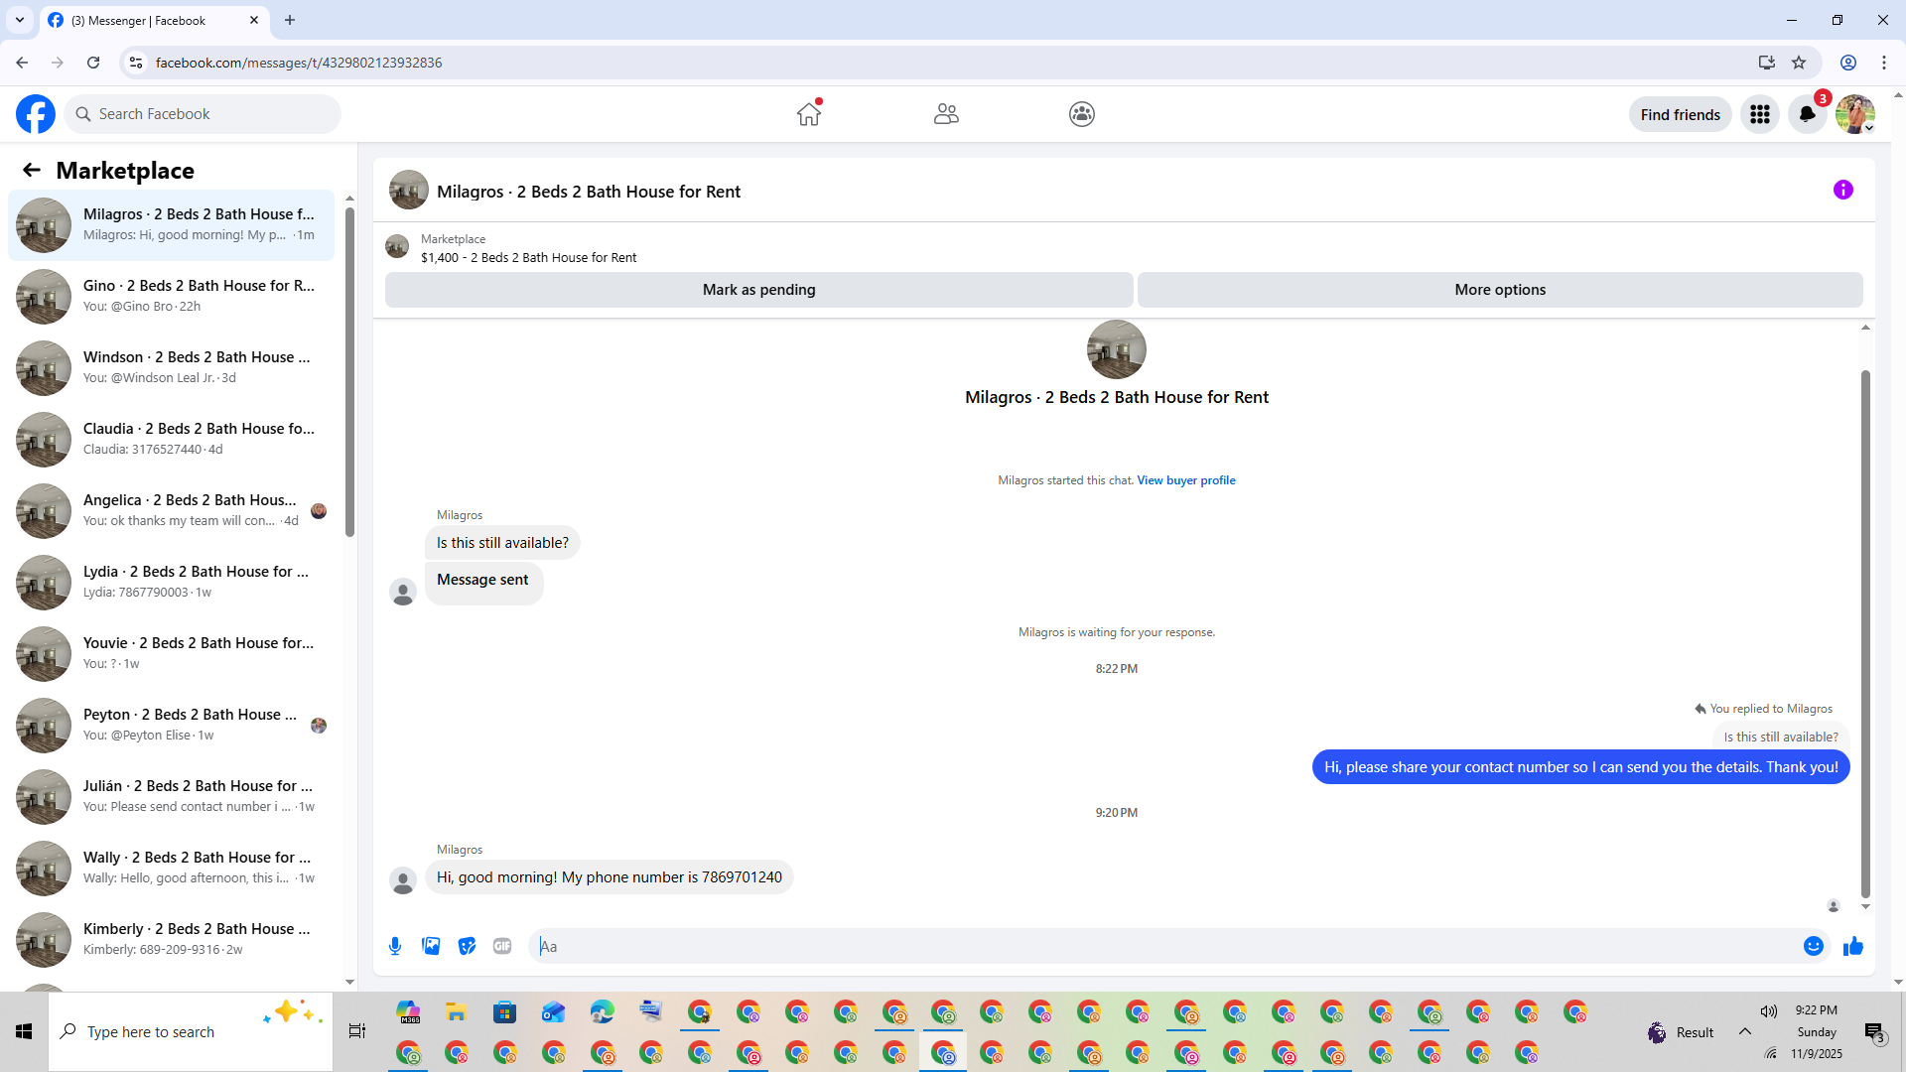The image size is (1906, 1072).
Task: Open Windson conversation in list
Action: 171,367
